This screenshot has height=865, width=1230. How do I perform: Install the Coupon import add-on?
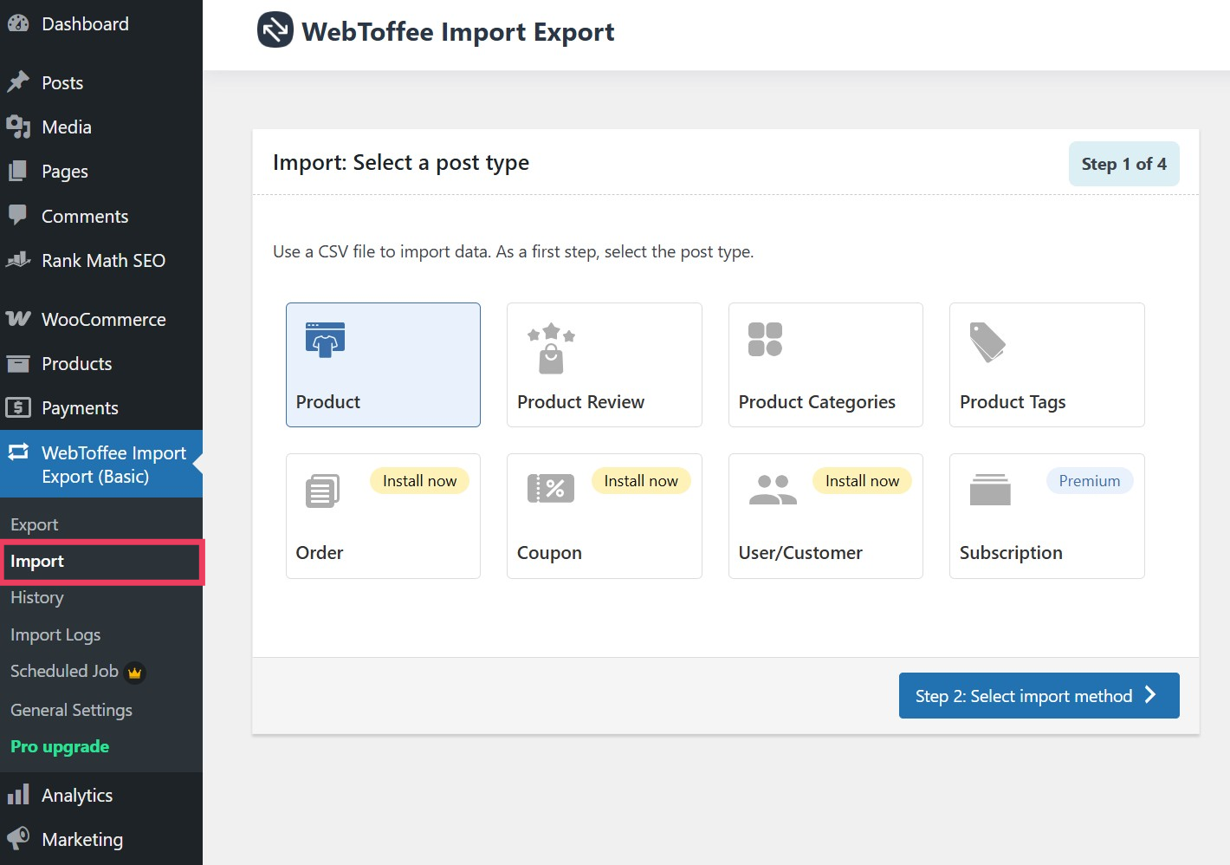641,480
